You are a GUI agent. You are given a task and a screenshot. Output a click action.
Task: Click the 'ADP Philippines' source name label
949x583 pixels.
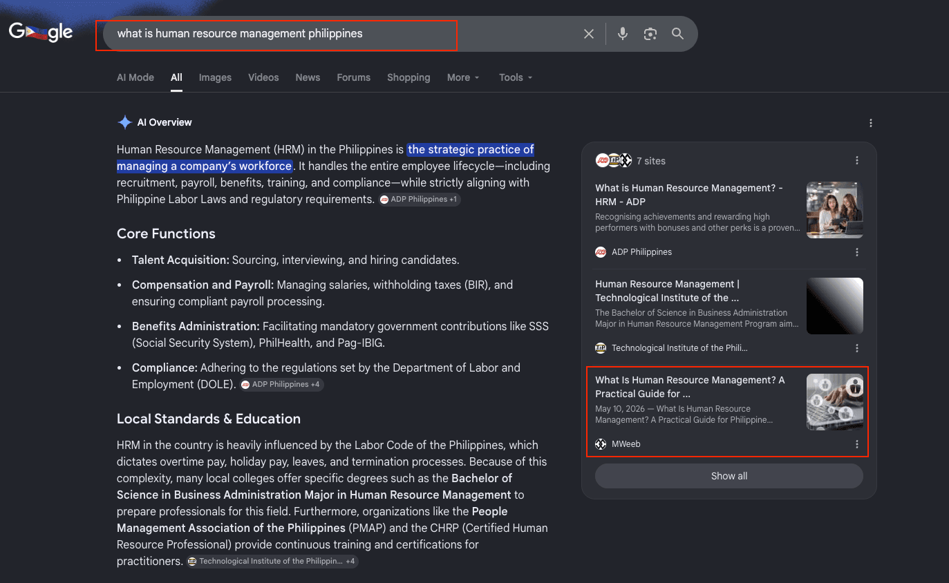(x=641, y=252)
